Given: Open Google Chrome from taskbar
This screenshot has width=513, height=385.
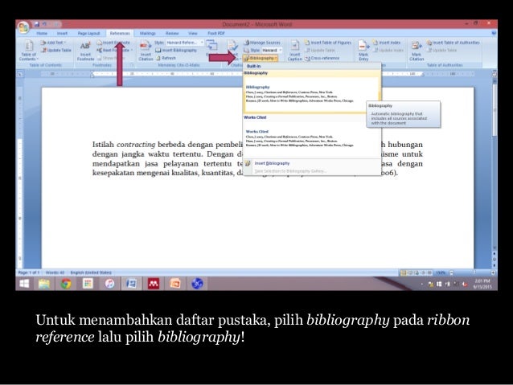Looking at the screenshot, I should click(x=66, y=284).
